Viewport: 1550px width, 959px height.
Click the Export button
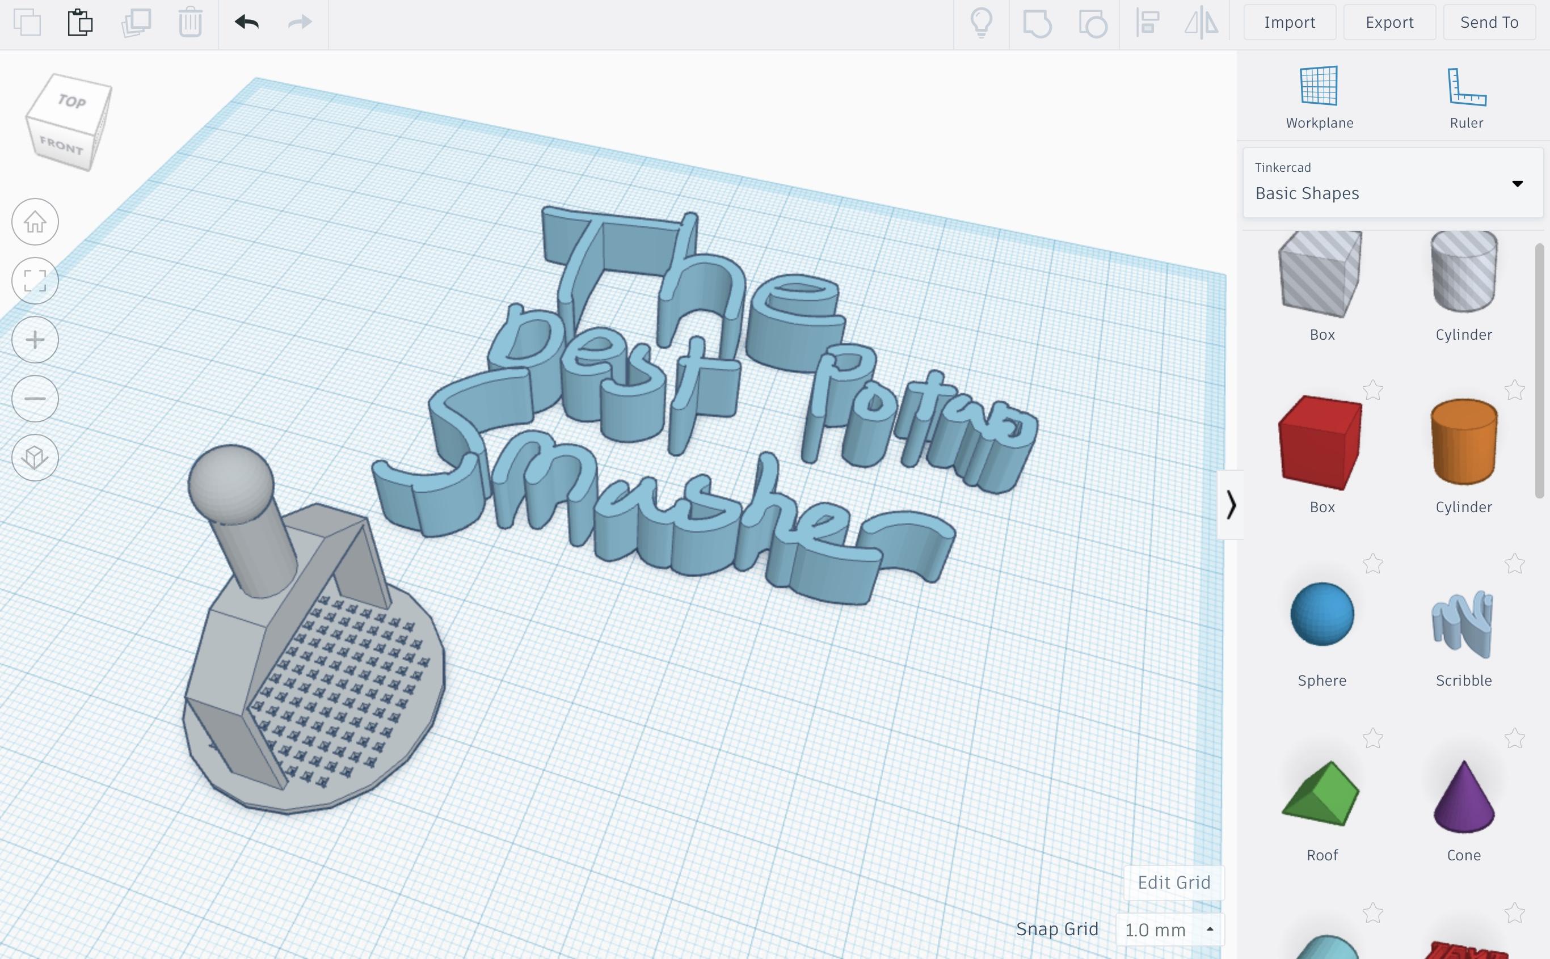point(1389,22)
